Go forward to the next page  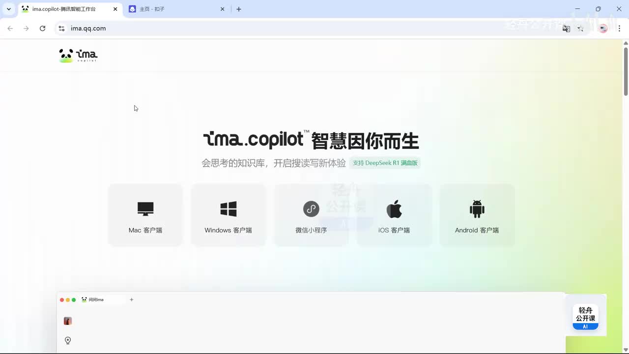(x=26, y=29)
